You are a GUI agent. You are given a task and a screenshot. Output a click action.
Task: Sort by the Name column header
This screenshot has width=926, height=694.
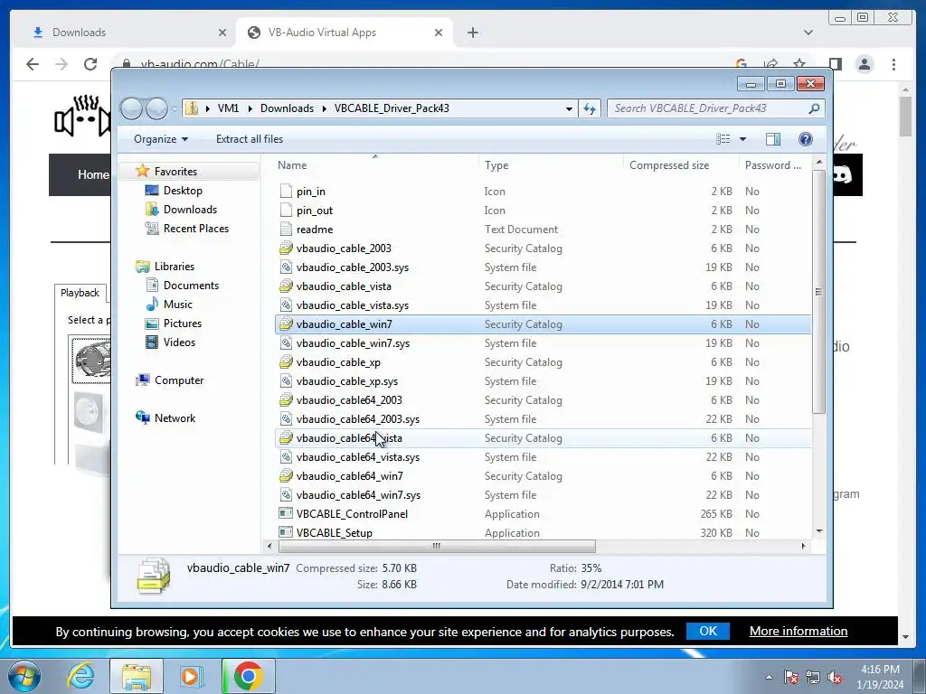click(x=375, y=165)
